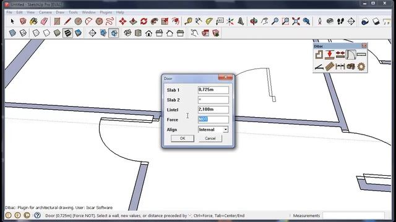Pick the Paint Bucket tool
The width and height of the screenshot is (396, 222).
point(33,22)
